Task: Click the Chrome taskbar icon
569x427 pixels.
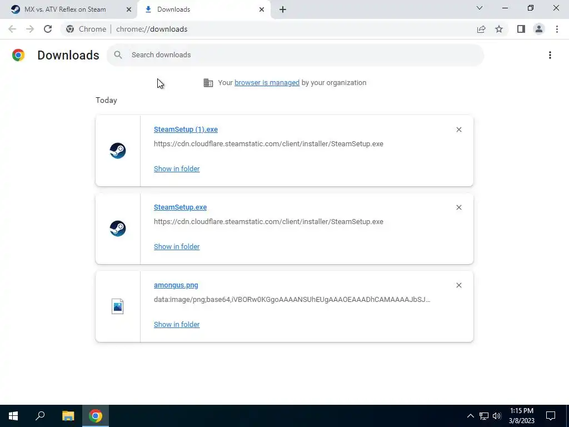Action: click(x=96, y=416)
